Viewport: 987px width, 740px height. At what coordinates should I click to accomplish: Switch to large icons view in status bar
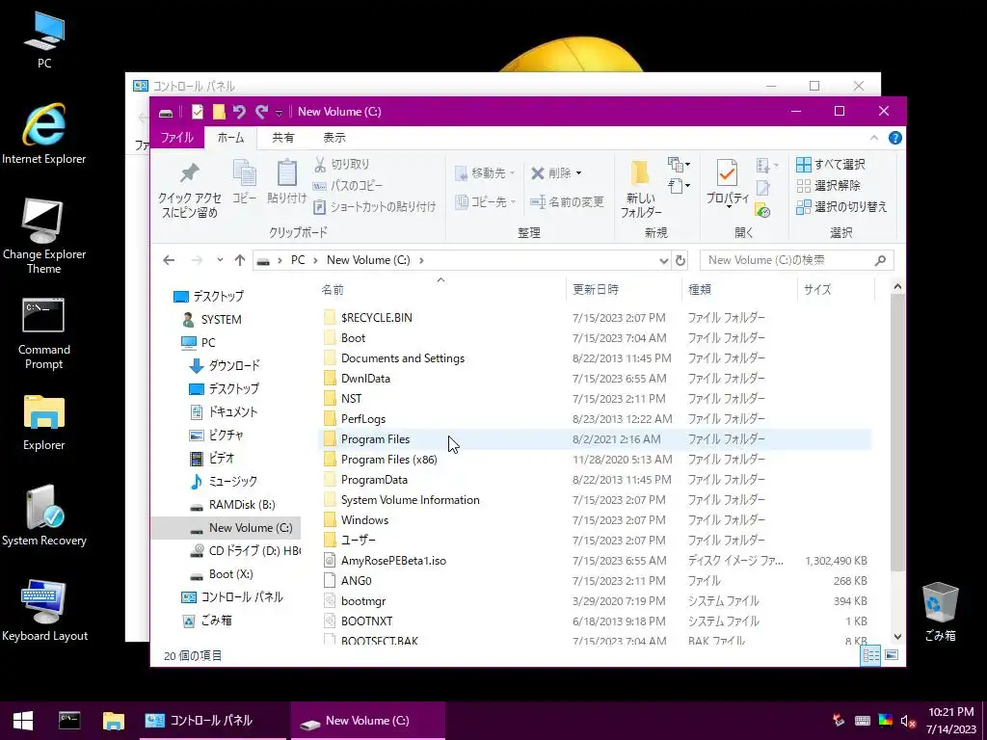pos(892,655)
